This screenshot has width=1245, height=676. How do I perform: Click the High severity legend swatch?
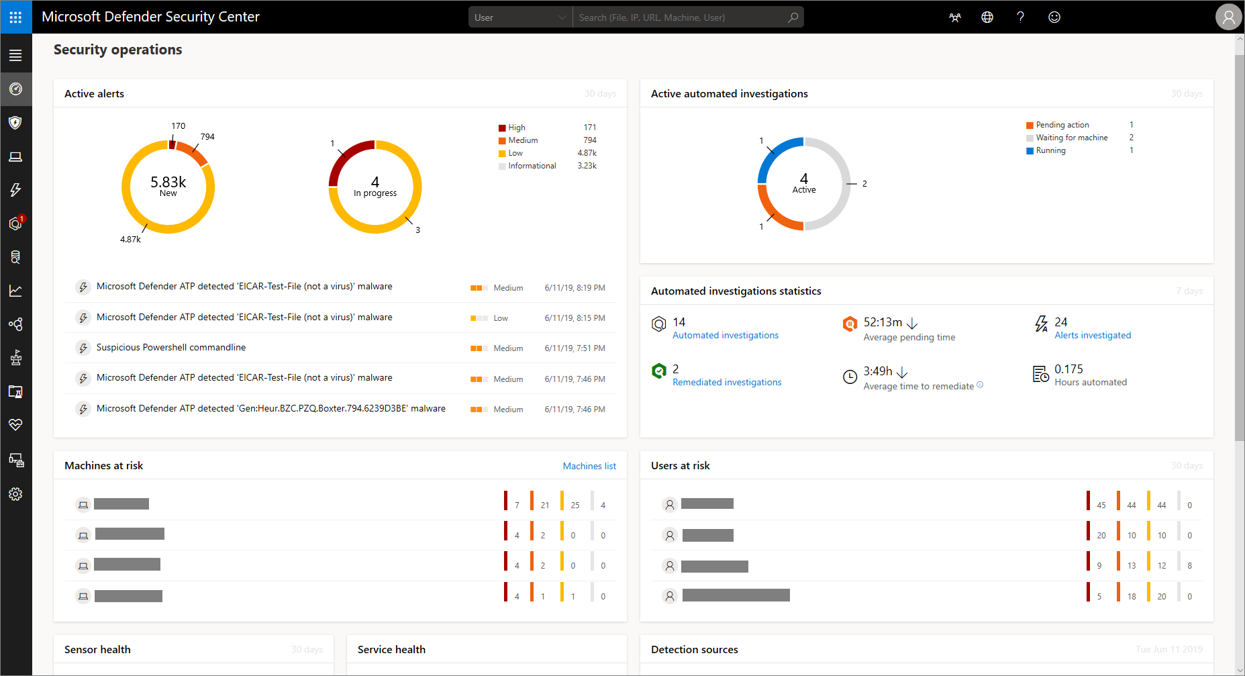pyautogui.click(x=502, y=128)
